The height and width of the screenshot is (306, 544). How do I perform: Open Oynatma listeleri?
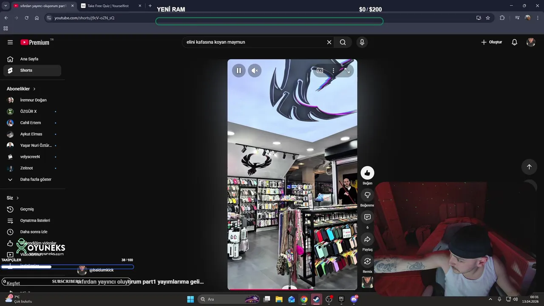(32, 221)
